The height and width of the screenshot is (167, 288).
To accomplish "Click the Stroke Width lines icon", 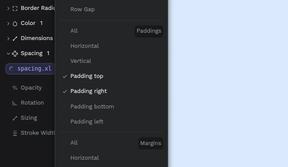I will [x=15, y=133].
